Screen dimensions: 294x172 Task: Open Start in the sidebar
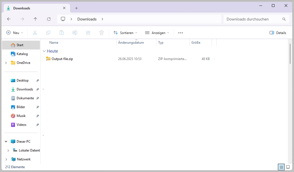click(x=21, y=45)
